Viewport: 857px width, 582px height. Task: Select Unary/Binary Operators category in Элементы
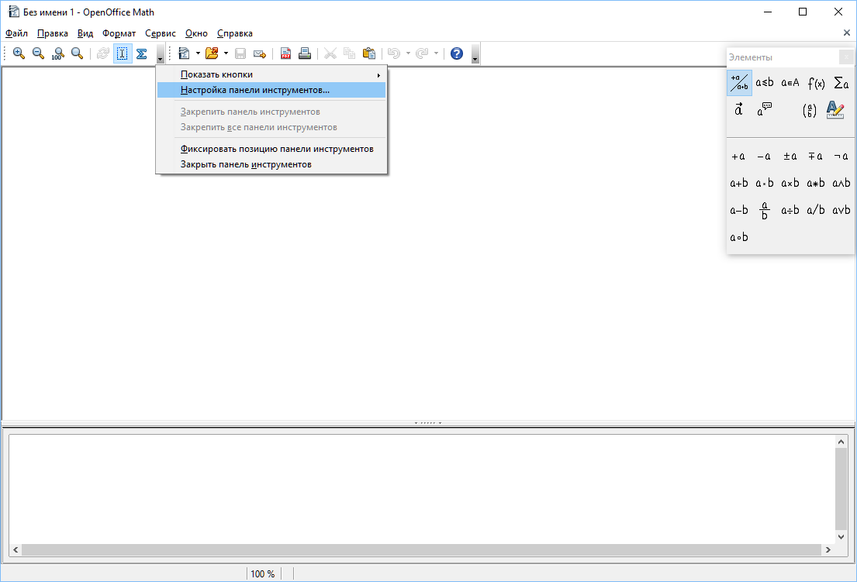739,83
